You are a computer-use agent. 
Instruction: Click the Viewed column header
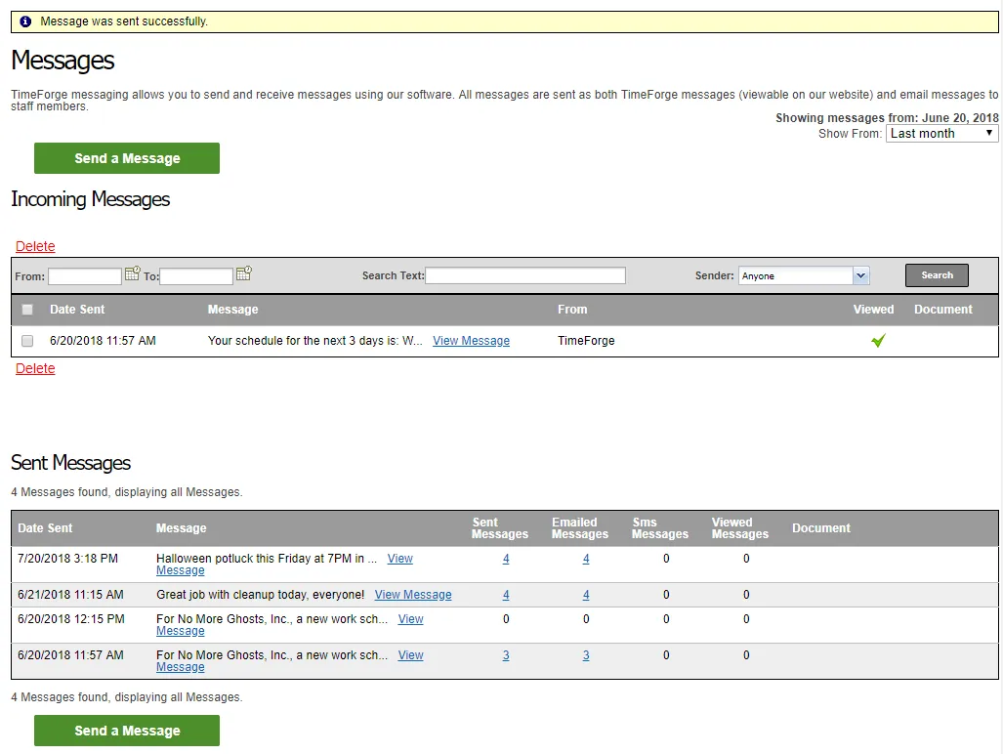point(873,310)
